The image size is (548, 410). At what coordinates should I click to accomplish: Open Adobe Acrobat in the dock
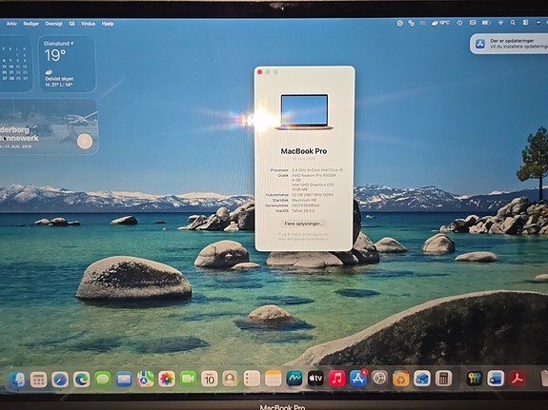pyautogui.click(x=517, y=379)
